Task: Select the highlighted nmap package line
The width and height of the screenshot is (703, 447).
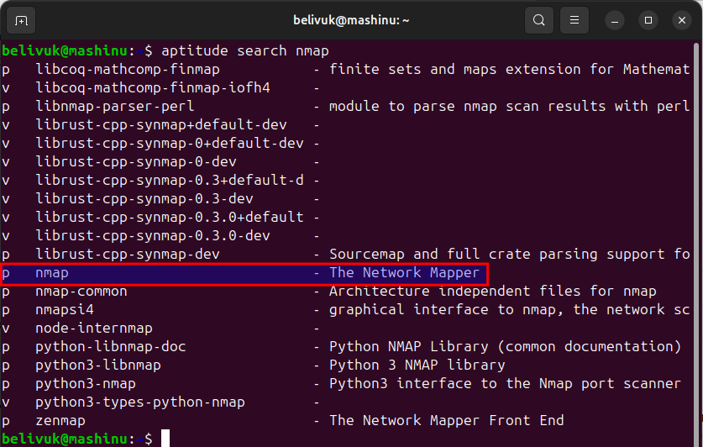Action: click(x=244, y=273)
